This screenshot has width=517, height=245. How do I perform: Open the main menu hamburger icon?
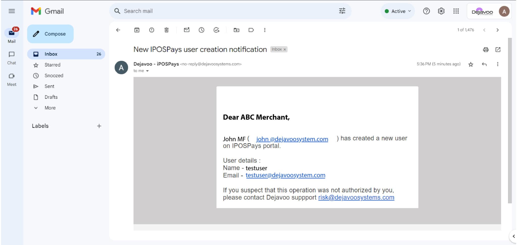(x=12, y=11)
